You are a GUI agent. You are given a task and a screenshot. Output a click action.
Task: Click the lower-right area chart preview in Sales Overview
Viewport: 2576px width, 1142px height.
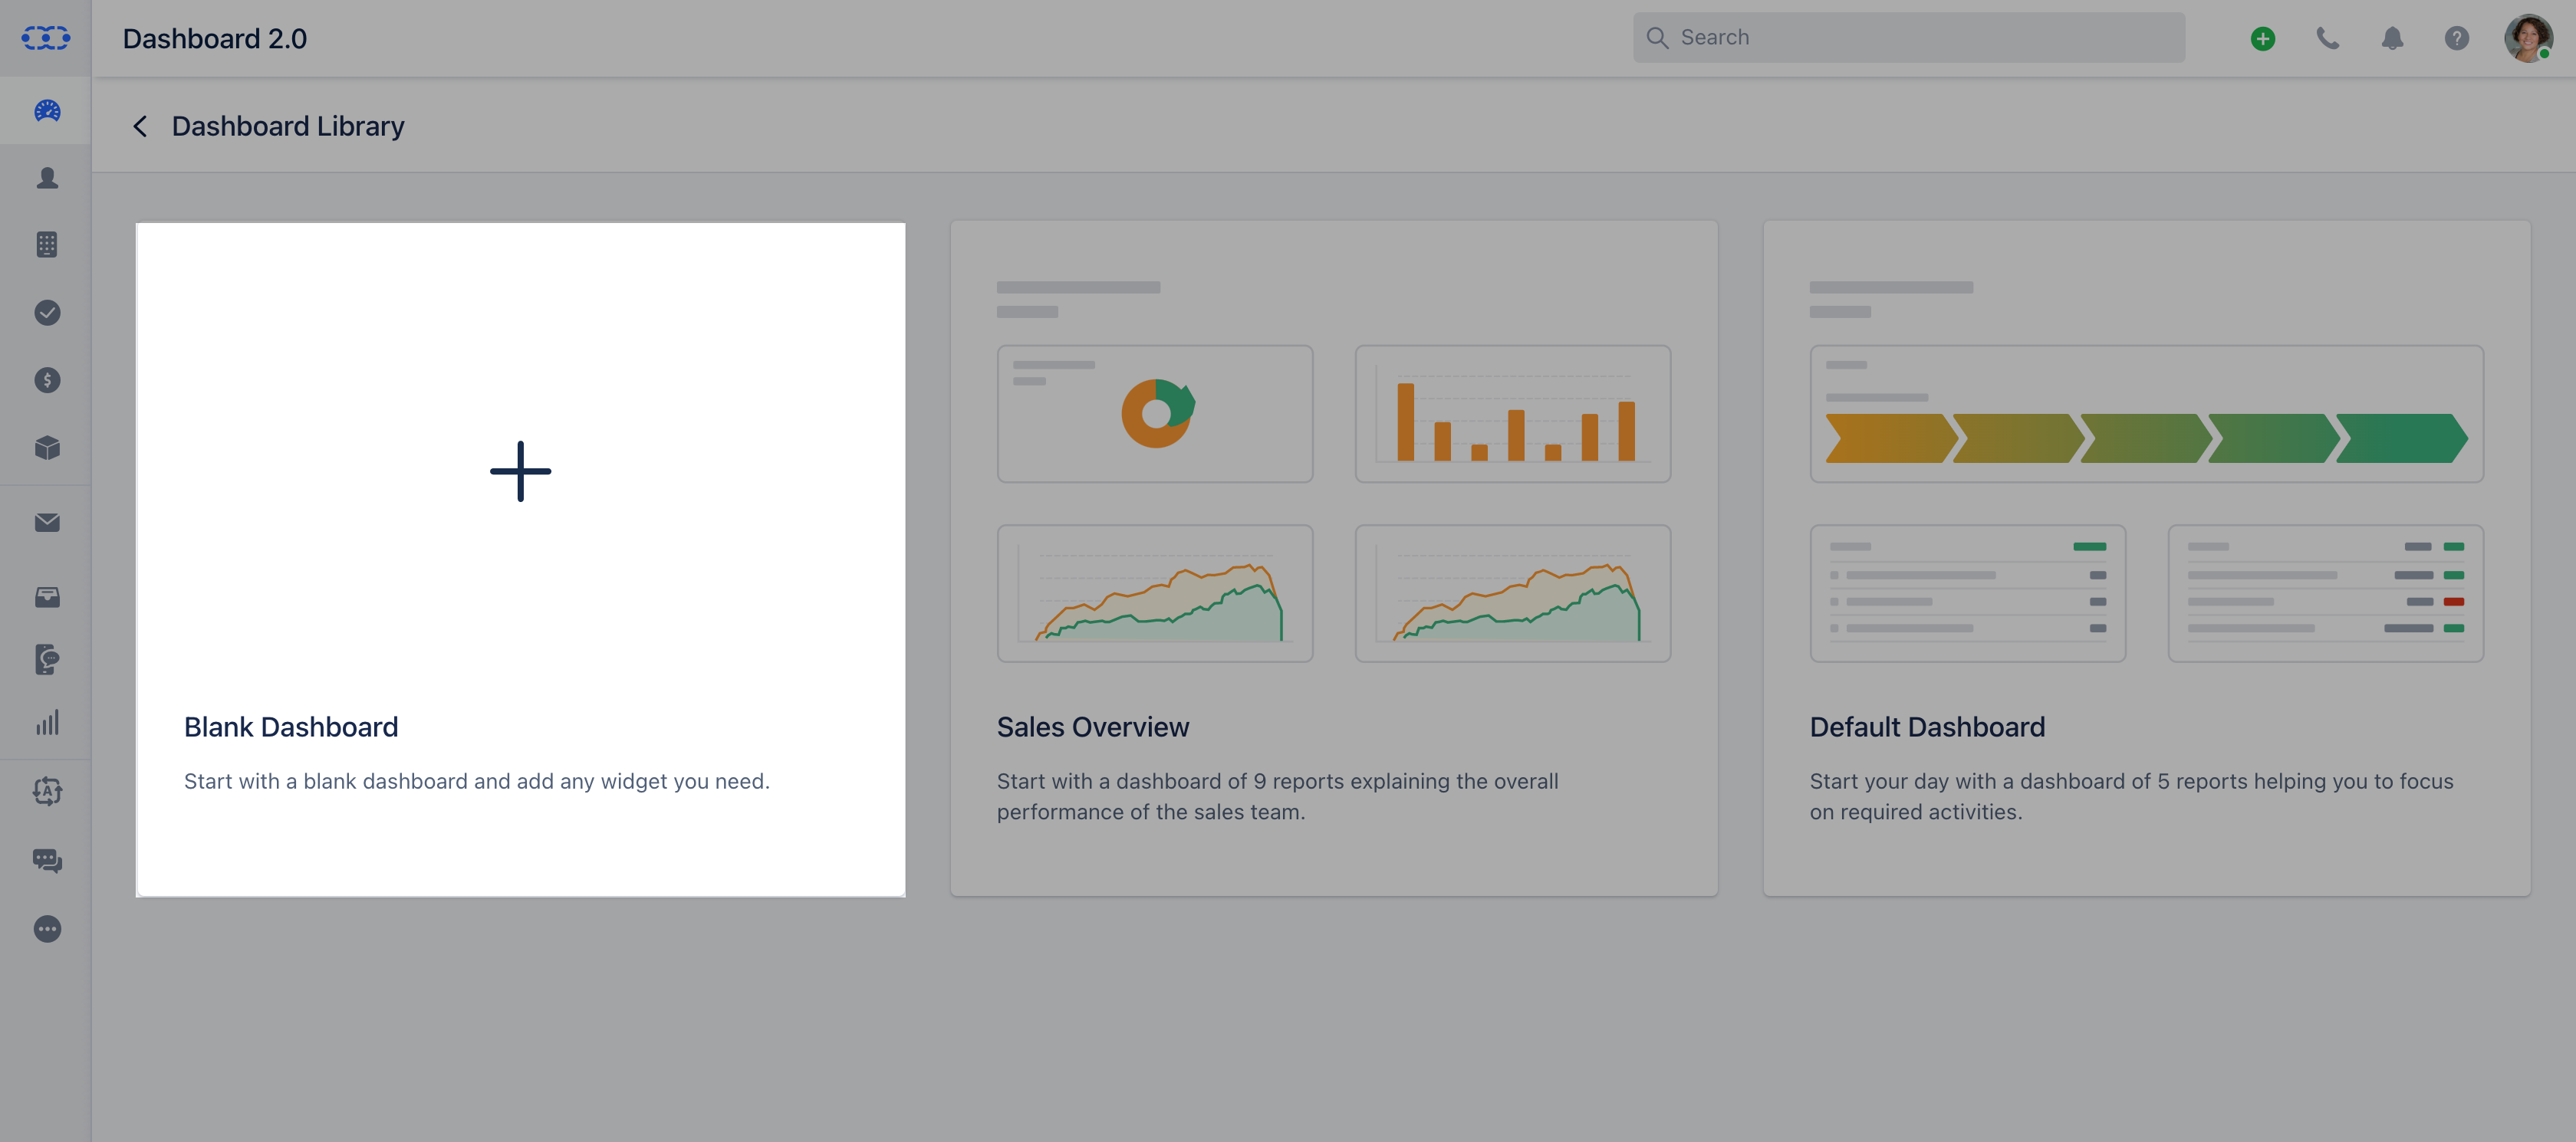1512,593
